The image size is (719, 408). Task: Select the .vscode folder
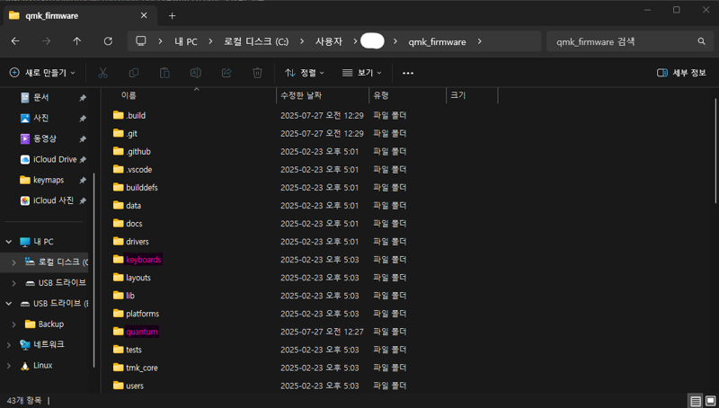(139, 170)
